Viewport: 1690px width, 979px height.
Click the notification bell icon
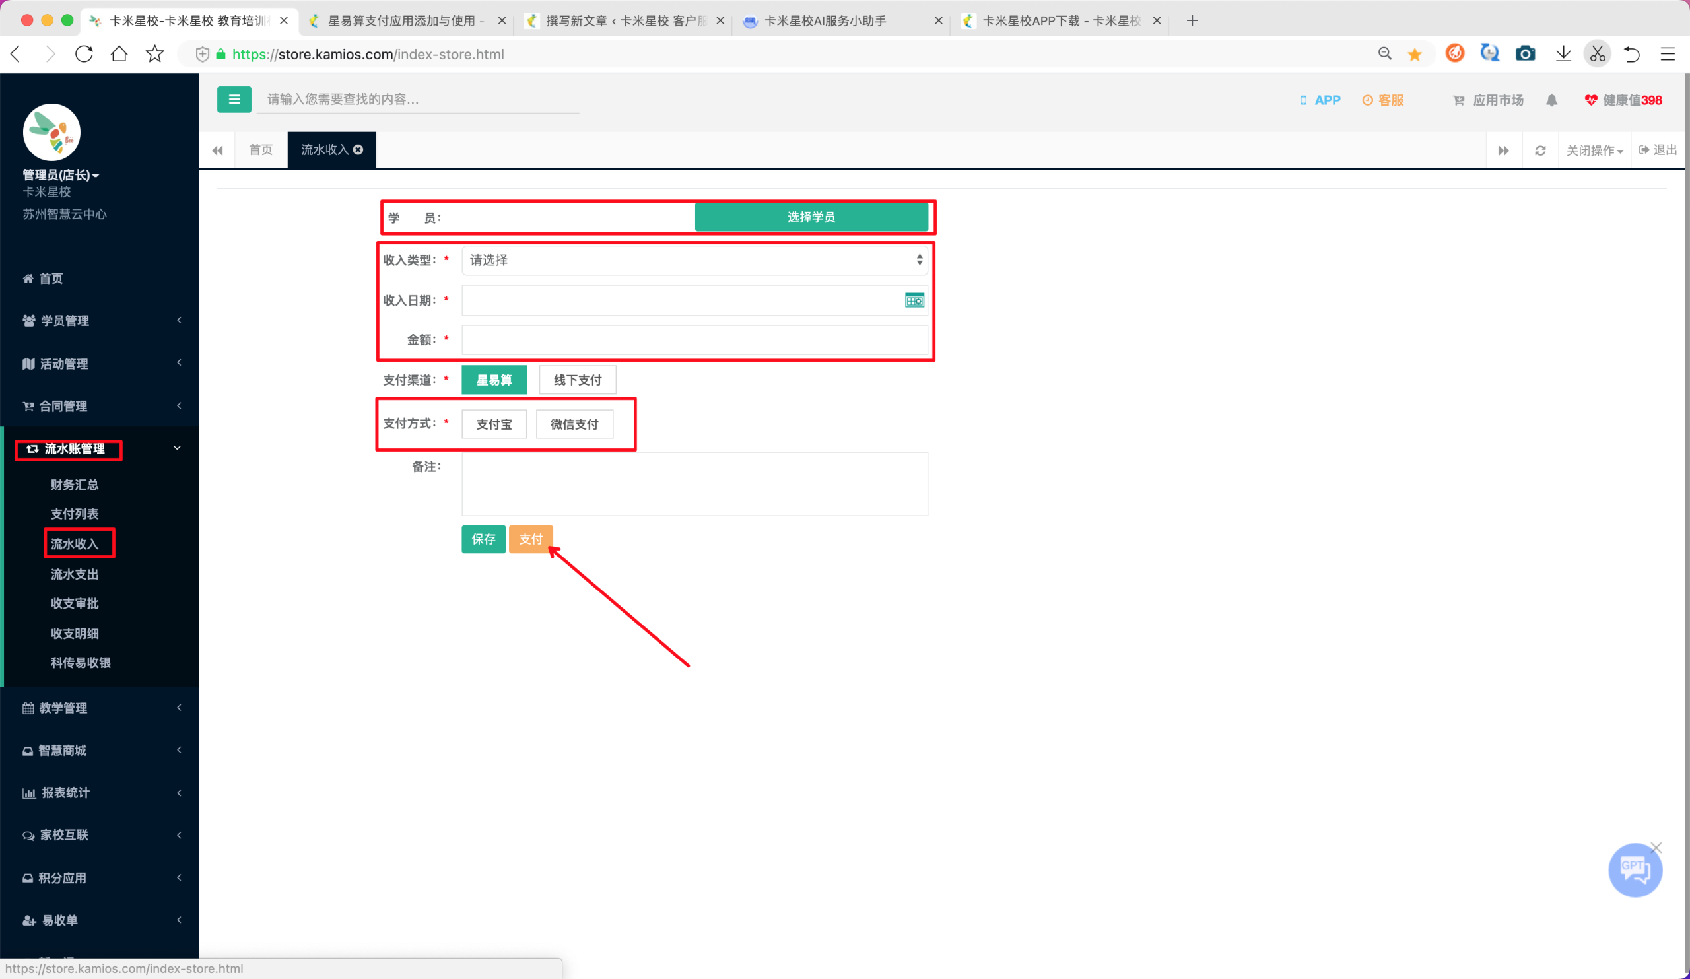pyautogui.click(x=1552, y=100)
